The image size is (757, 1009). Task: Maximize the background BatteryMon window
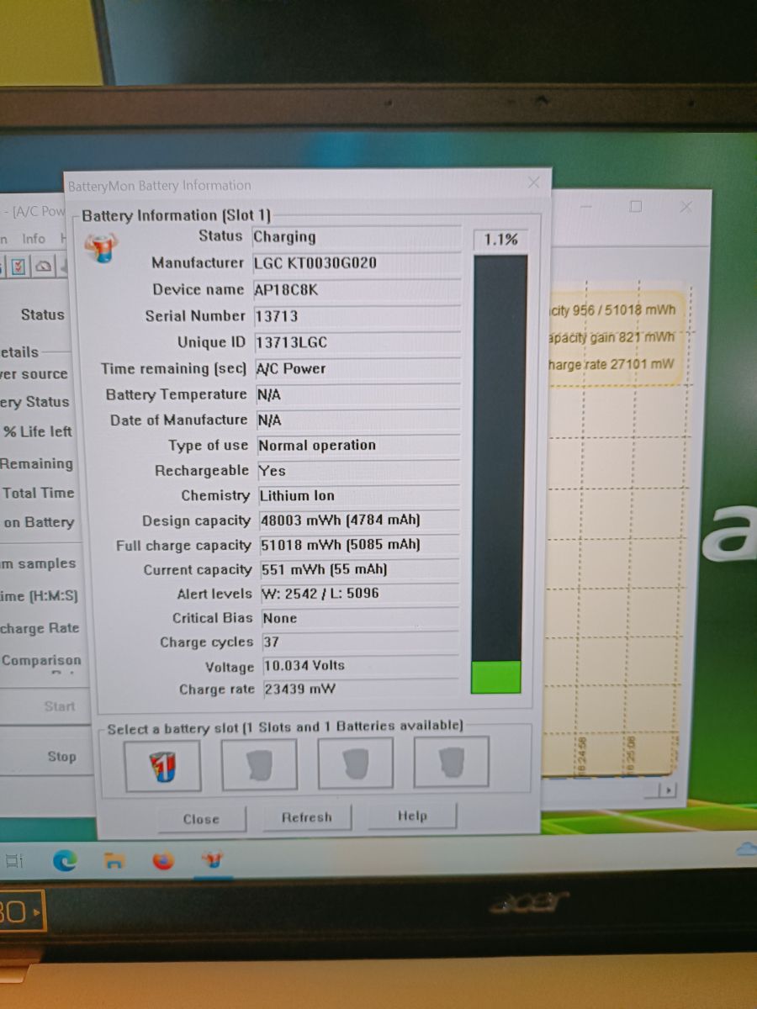coord(636,206)
